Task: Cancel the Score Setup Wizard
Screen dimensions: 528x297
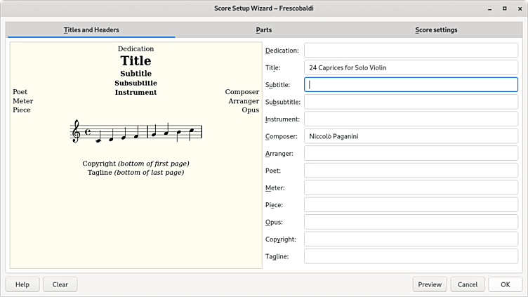Action: pos(468,284)
